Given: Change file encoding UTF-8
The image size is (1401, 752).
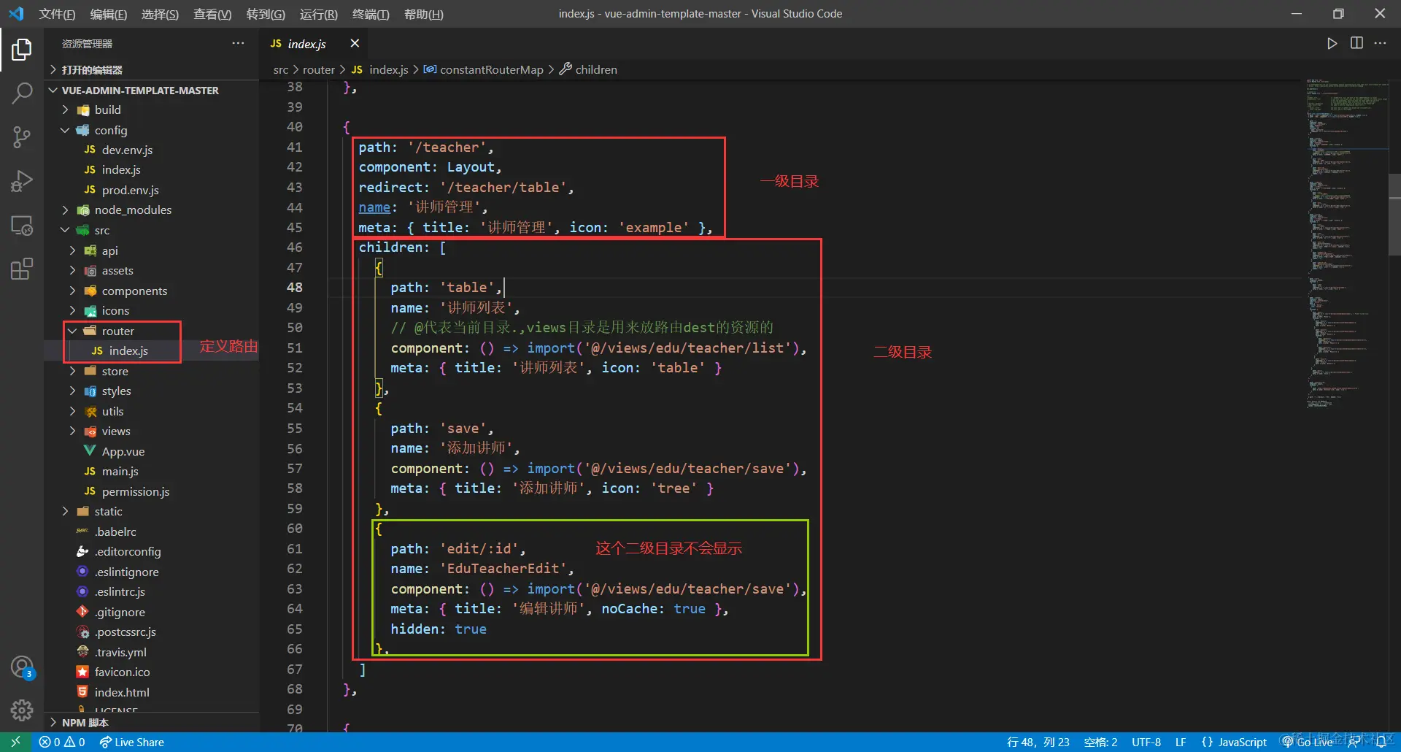Looking at the screenshot, I should [1146, 742].
